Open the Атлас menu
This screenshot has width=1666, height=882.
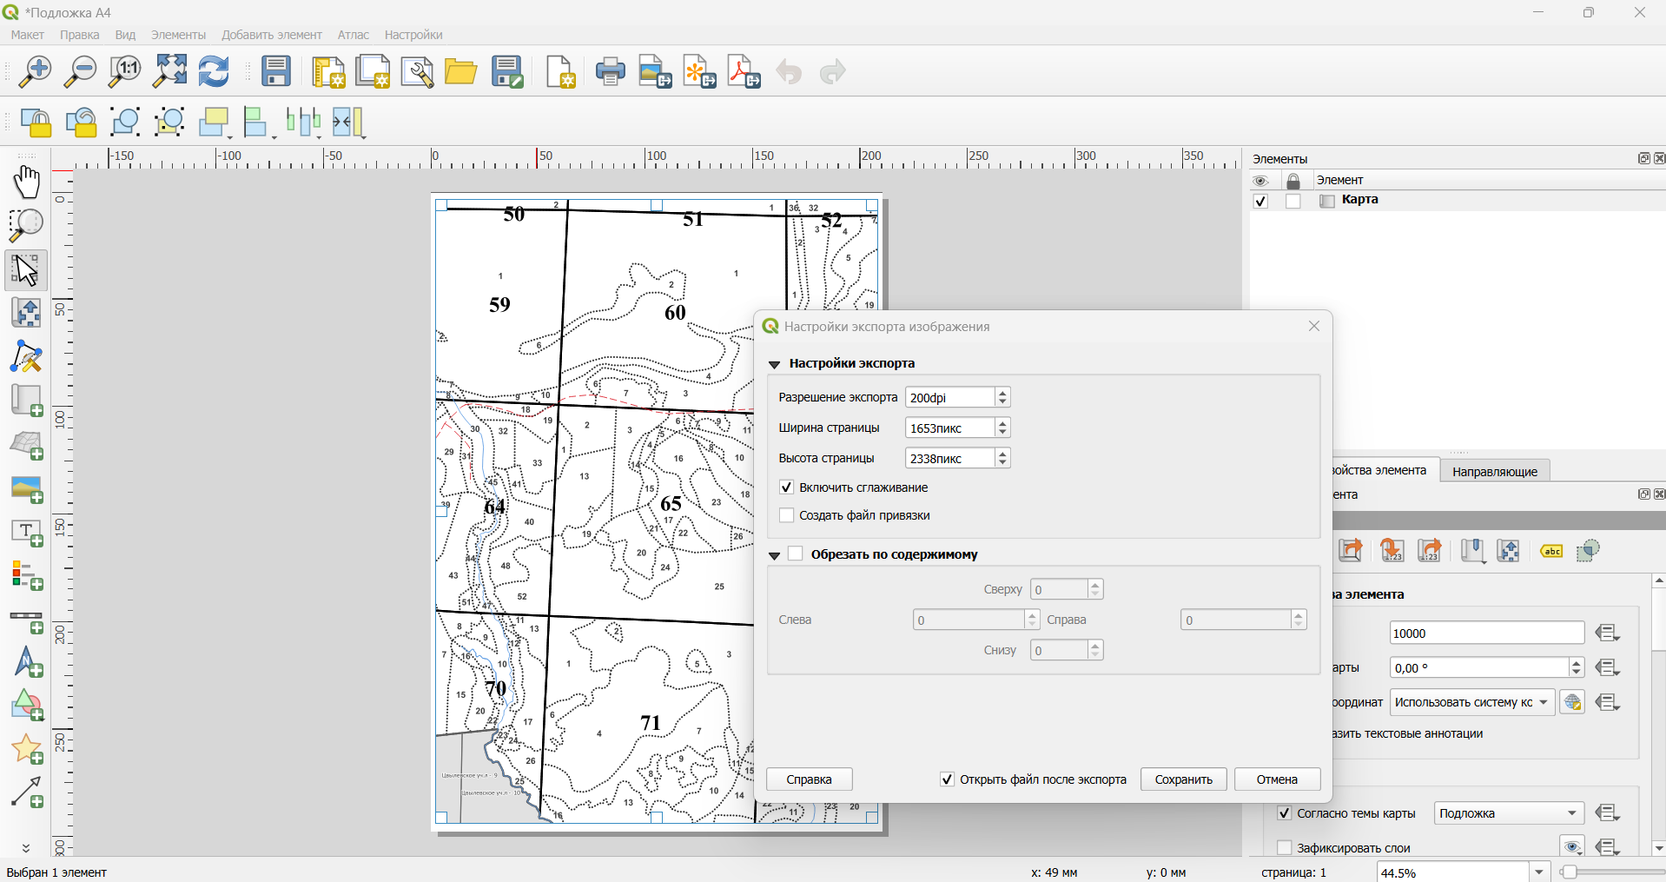[353, 35]
